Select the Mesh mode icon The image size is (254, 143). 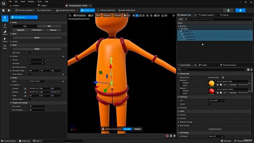5,47
